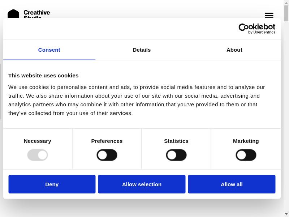
Task: Turn on the Marketing cookies switch
Action: coord(246,155)
